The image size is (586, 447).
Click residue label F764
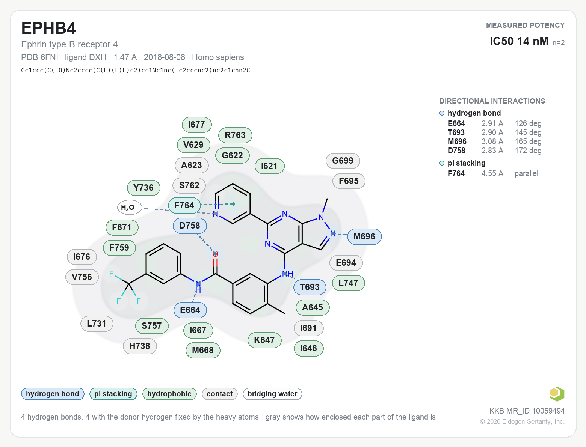tap(184, 205)
